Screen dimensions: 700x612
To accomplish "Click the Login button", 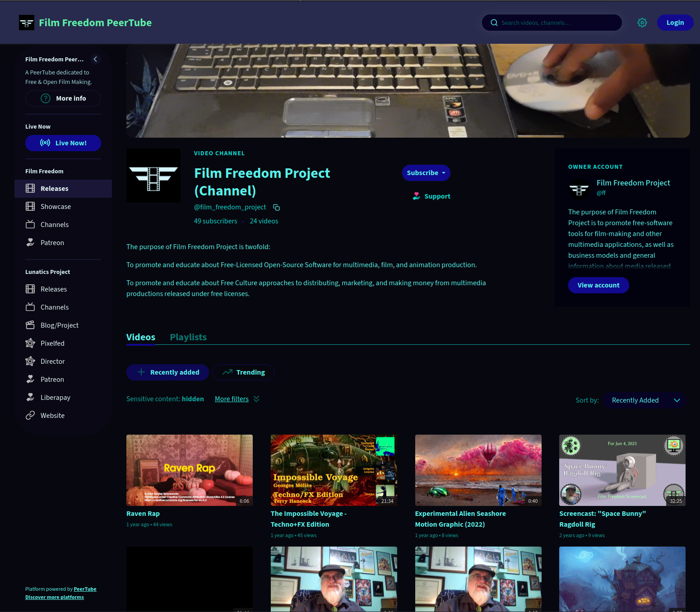I will coord(675,23).
